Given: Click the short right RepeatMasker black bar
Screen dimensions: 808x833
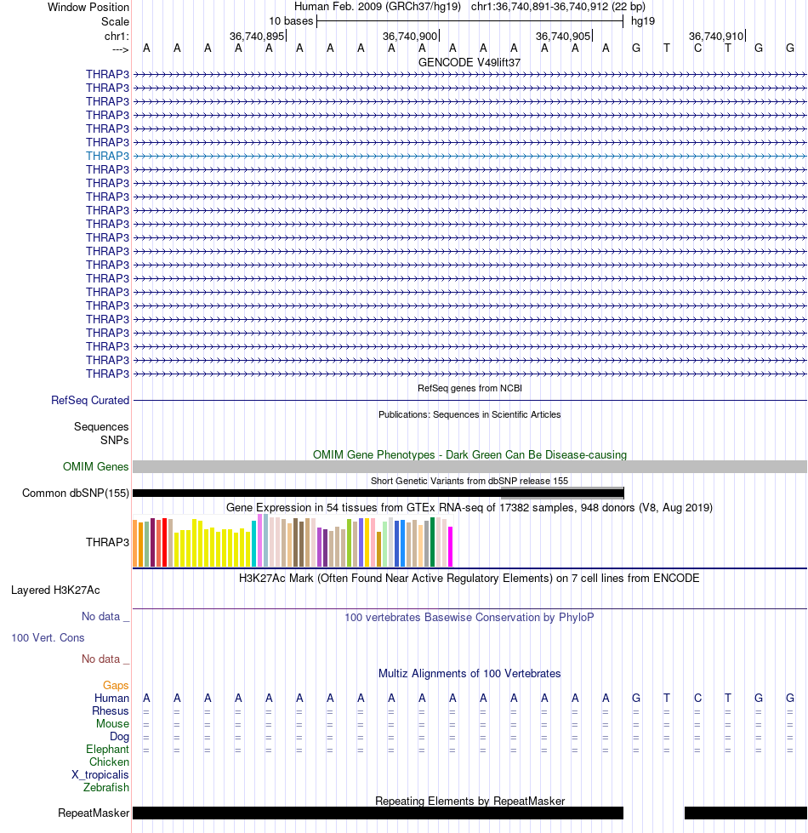Looking at the screenshot, I should pos(746,813).
